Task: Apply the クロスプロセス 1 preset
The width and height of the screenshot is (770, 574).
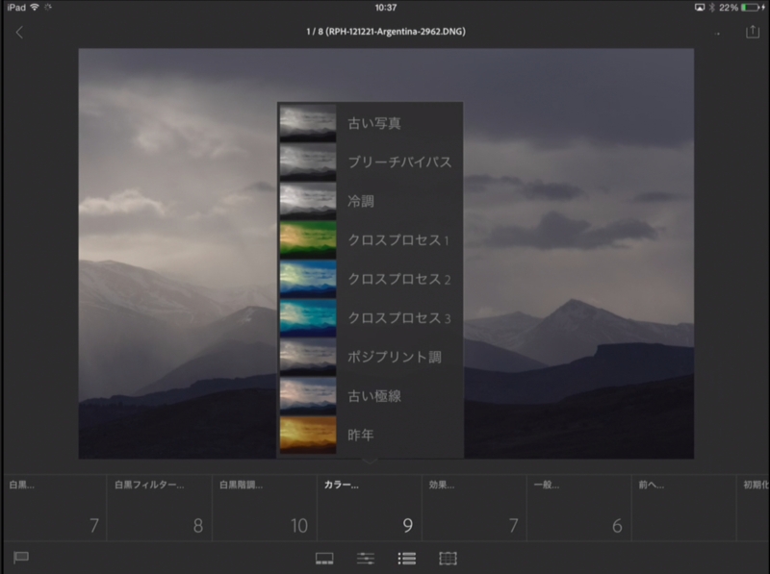Action: pos(371,240)
